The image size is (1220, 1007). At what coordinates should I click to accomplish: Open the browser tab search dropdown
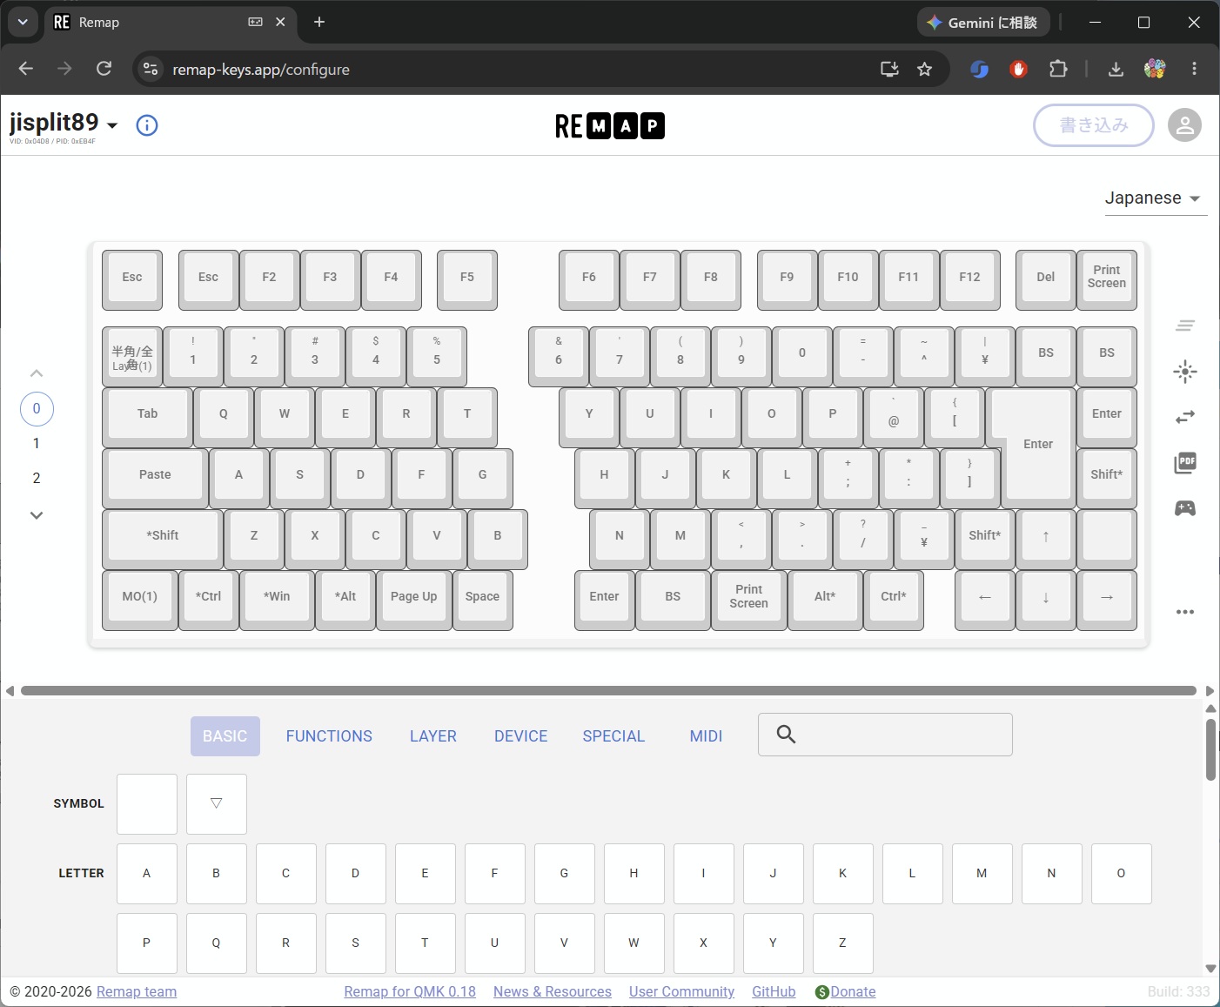click(23, 22)
